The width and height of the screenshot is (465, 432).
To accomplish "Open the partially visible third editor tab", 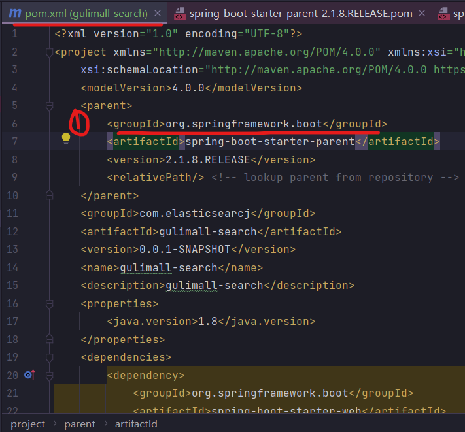I will click(451, 13).
